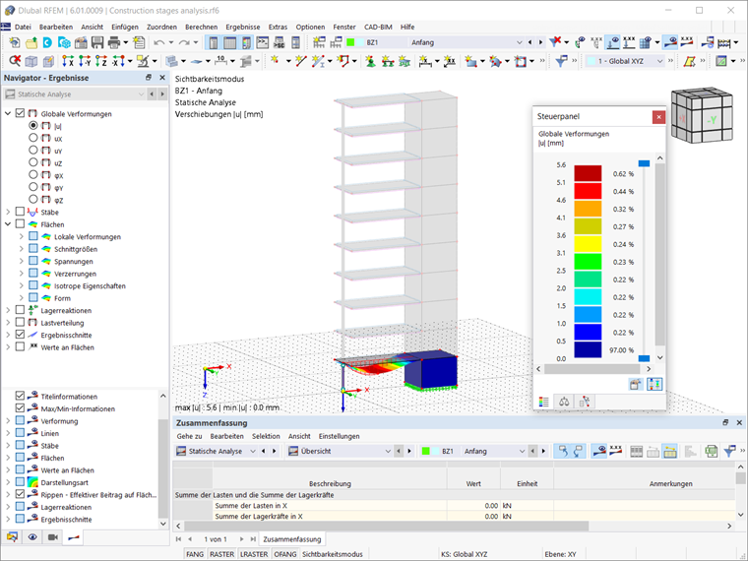748x561 pixels.
Task: Click the work plane icon beside the Global XYZ selector
Action: (x=689, y=61)
